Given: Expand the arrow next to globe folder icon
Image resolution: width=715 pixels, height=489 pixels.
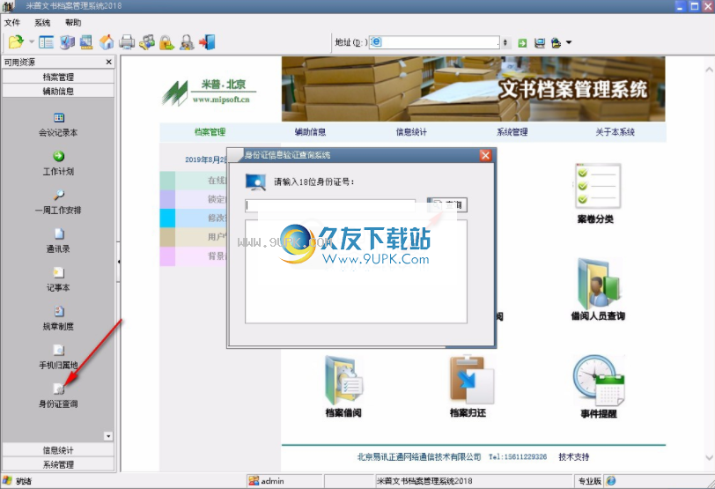Looking at the screenshot, I should 569,42.
